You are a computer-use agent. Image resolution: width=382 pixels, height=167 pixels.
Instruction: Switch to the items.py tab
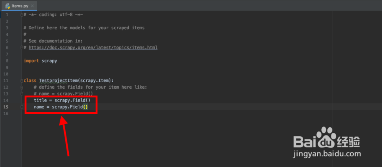point(19,6)
